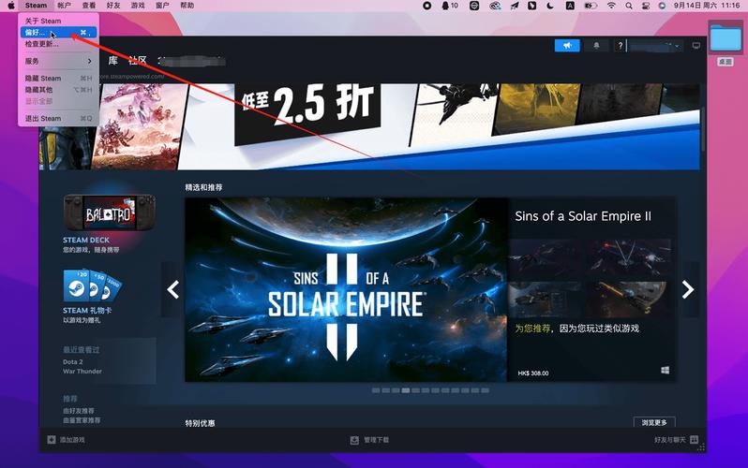Go to the previous featured game arrow
The height and width of the screenshot is (468, 748).
pyautogui.click(x=172, y=289)
